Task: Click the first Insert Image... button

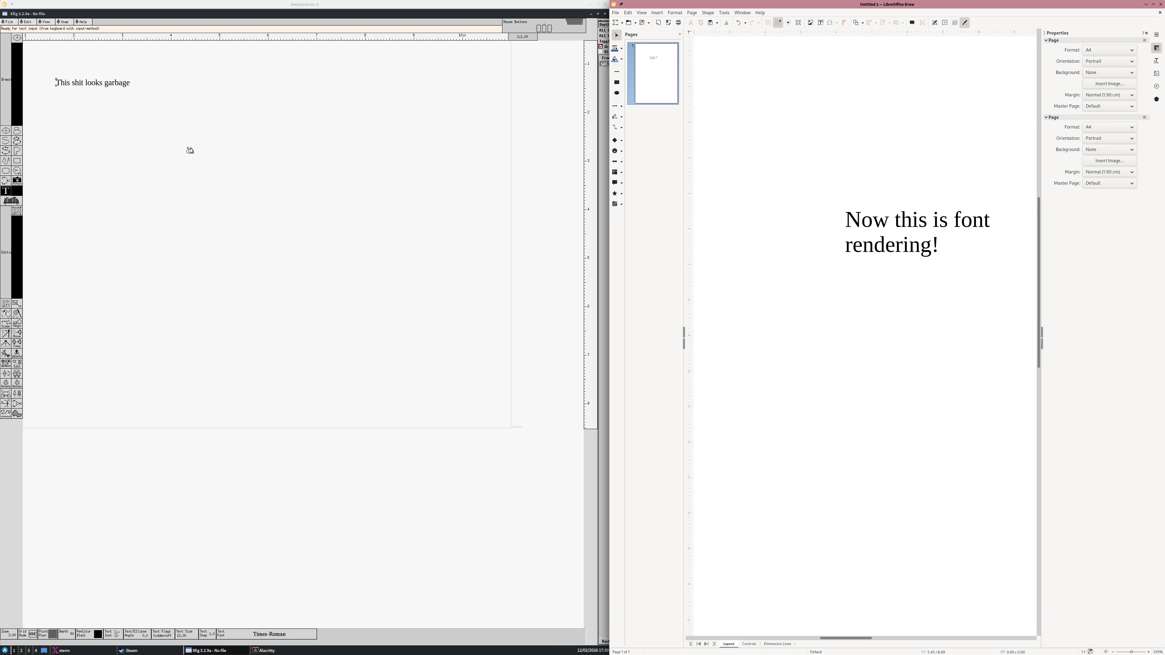Action: pyautogui.click(x=1109, y=84)
